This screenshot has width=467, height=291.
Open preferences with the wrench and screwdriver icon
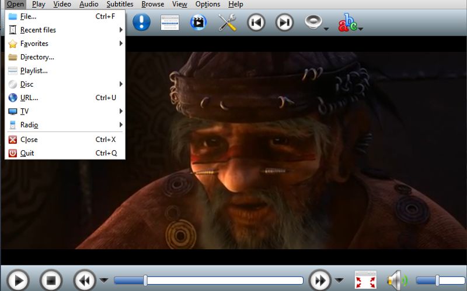227,22
